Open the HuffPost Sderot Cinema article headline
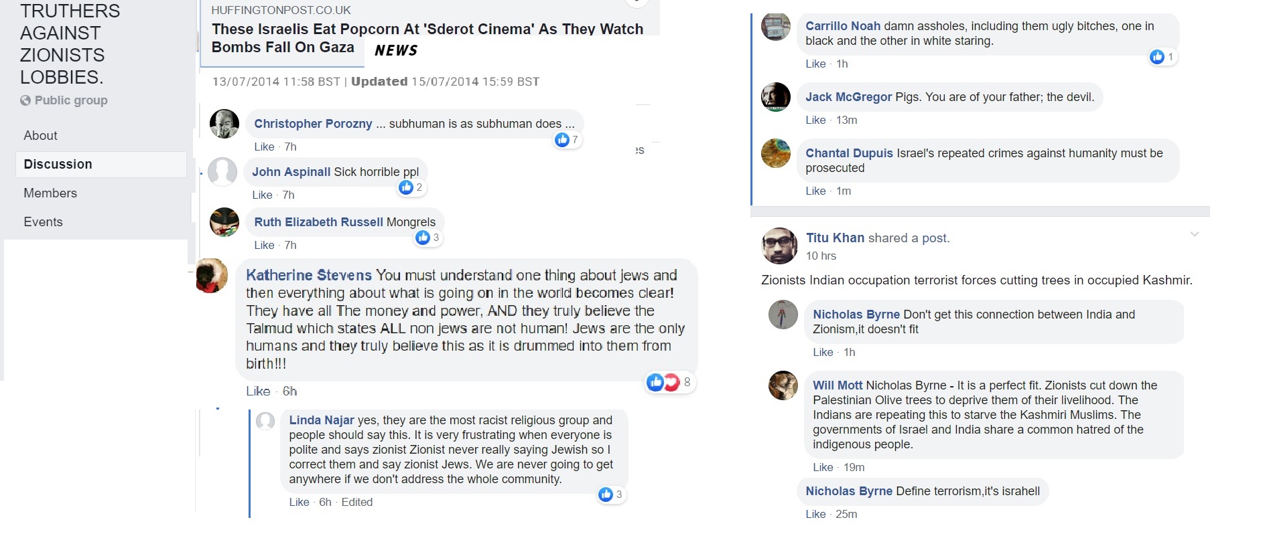1261x534 pixels. pos(427,37)
